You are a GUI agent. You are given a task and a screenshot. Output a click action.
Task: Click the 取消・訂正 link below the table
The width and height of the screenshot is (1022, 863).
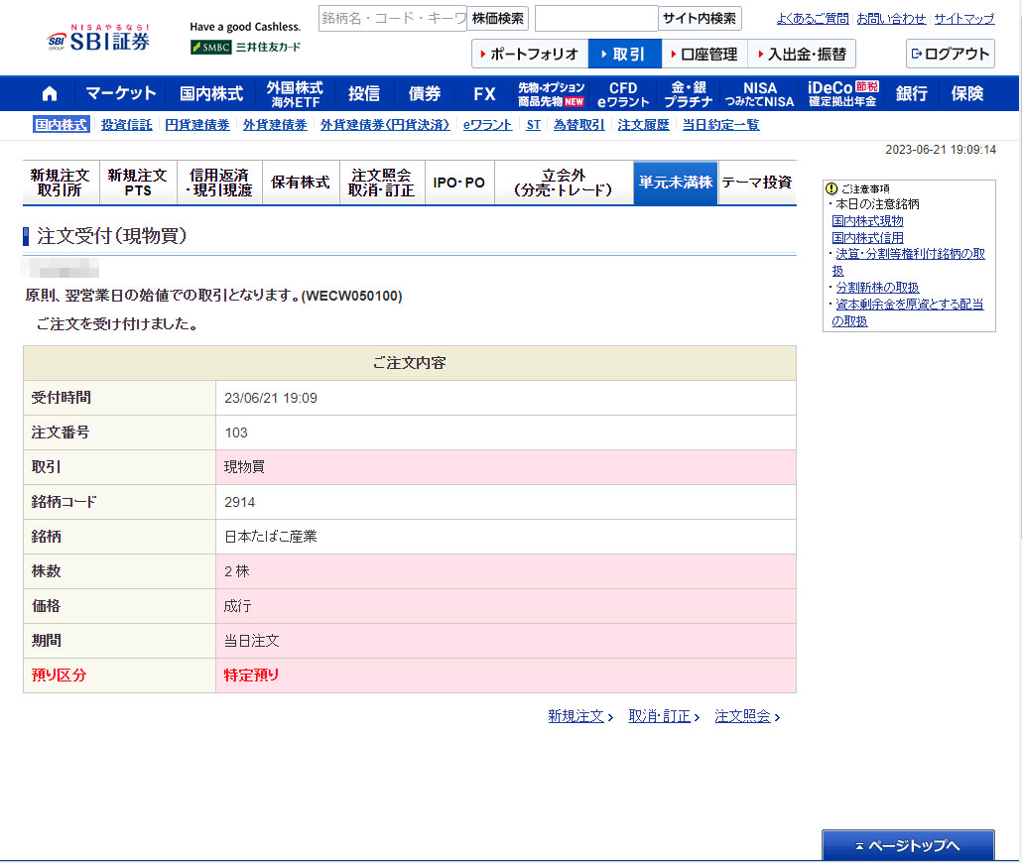663,716
